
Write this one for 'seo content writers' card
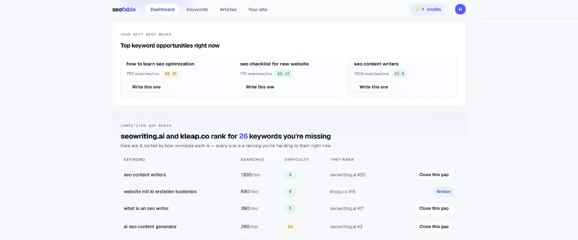374,87
